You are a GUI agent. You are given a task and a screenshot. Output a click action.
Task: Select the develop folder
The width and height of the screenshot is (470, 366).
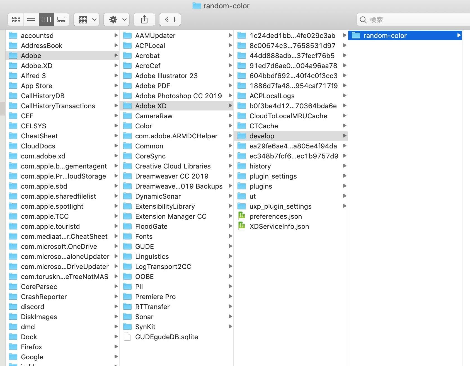click(x=291, y=136)
